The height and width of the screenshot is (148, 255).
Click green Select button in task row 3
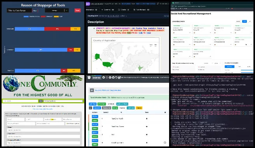point(95,136)
